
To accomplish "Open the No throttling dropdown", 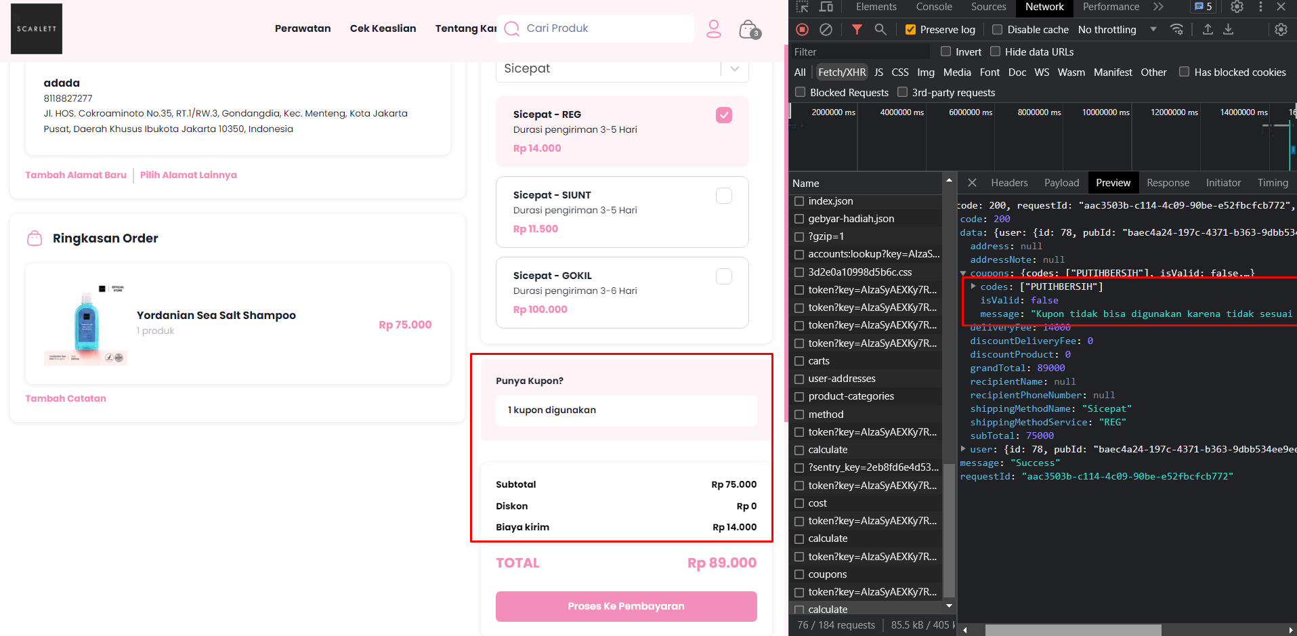I will click(1117, 29).
